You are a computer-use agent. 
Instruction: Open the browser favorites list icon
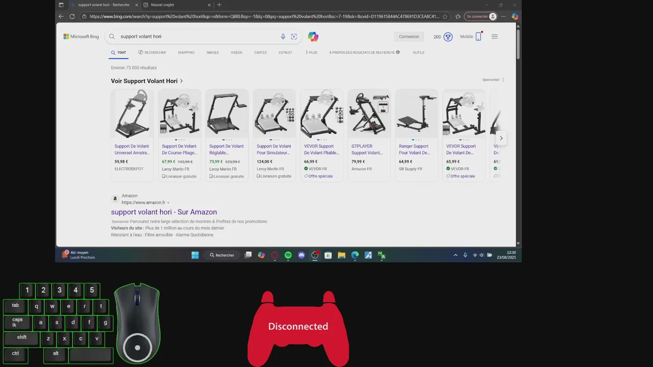(x=458, y=16)
